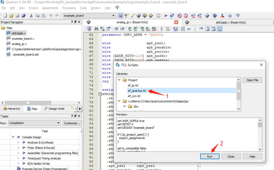Image resolution: width=274 pixels, height=170 pixels.
Task: Click the Run button in TCL Scripts
Action: 210,157
